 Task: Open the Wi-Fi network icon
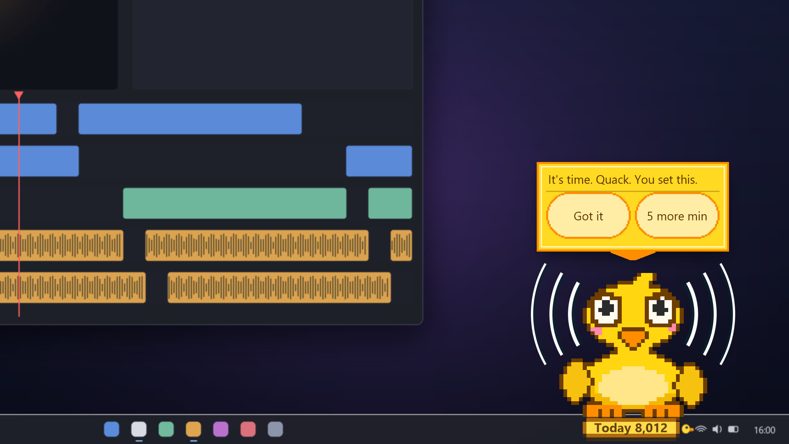(701, 429)
